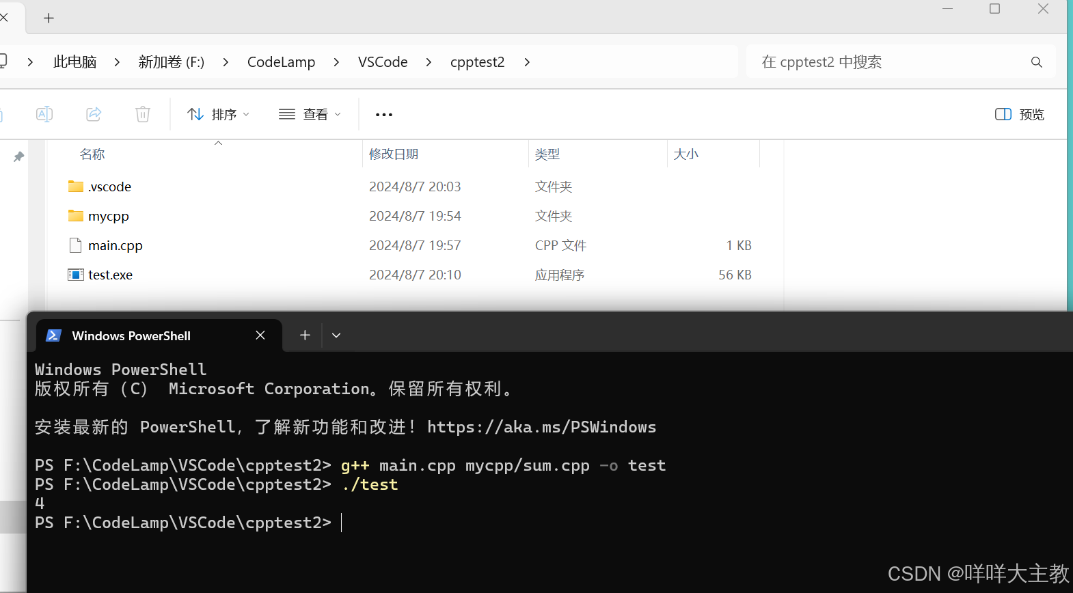Click the pin icon in navigation pane

coord(18,157)
